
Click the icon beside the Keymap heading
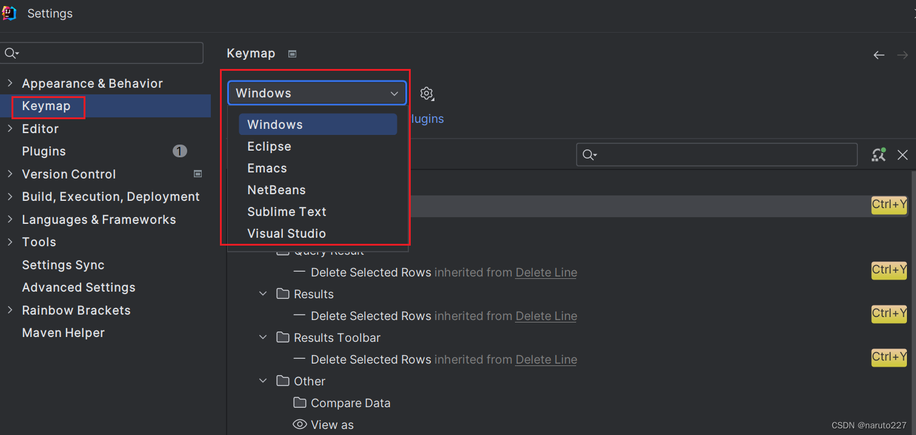pyautogui.click(x=293, y=54)
